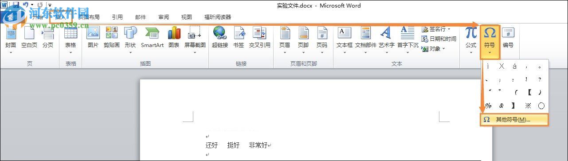
Task: Expand the 封面 cover page dropdown
Action: (x=11, y=52)
